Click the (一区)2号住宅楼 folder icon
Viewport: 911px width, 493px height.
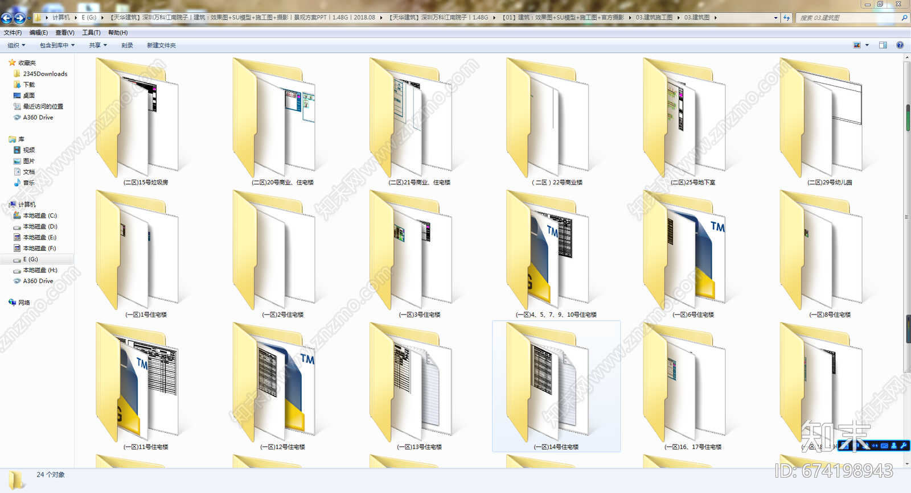[x=274, y=250]
